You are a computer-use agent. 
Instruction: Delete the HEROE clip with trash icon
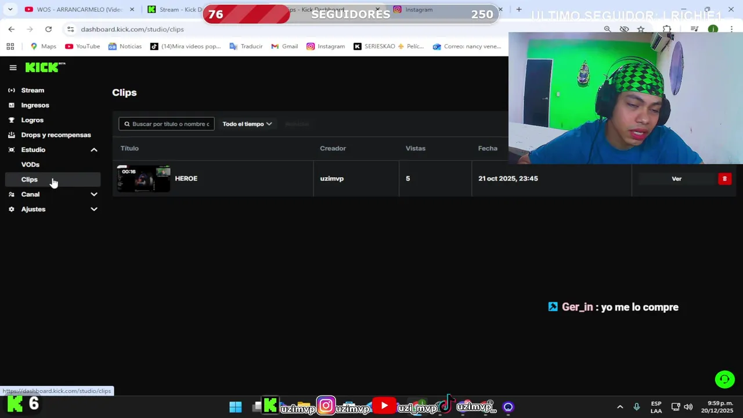coord(724,179)
